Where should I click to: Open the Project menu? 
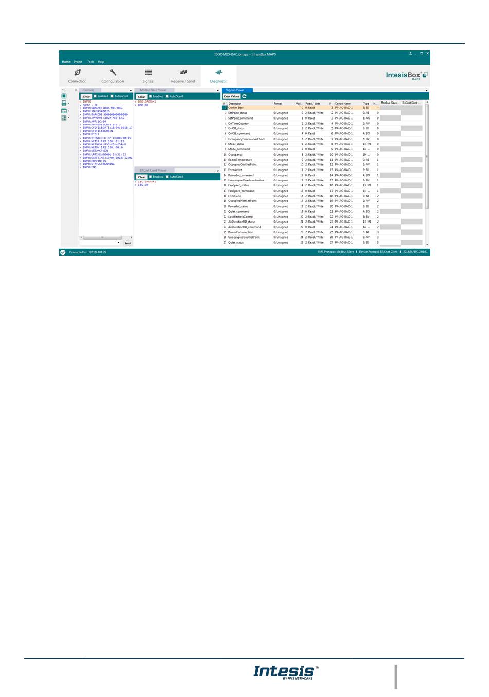tap(78, 62)
